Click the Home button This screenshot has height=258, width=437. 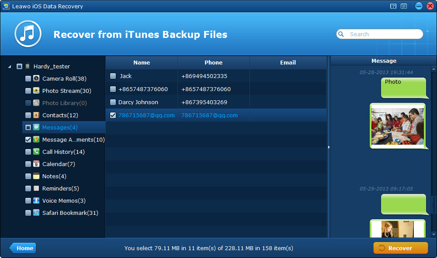tap(23, 248)
